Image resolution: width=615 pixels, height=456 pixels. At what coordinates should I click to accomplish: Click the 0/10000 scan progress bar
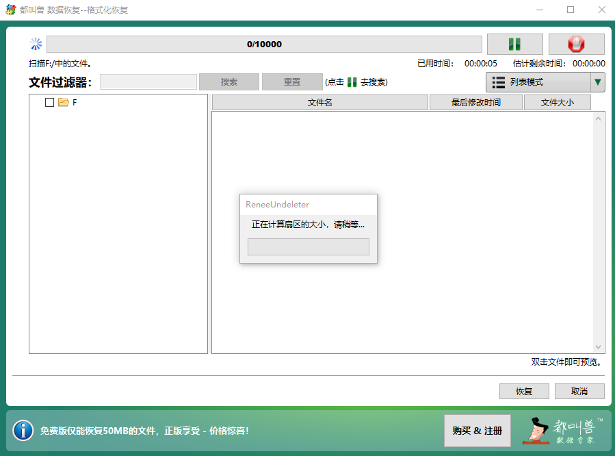[264, 44]
